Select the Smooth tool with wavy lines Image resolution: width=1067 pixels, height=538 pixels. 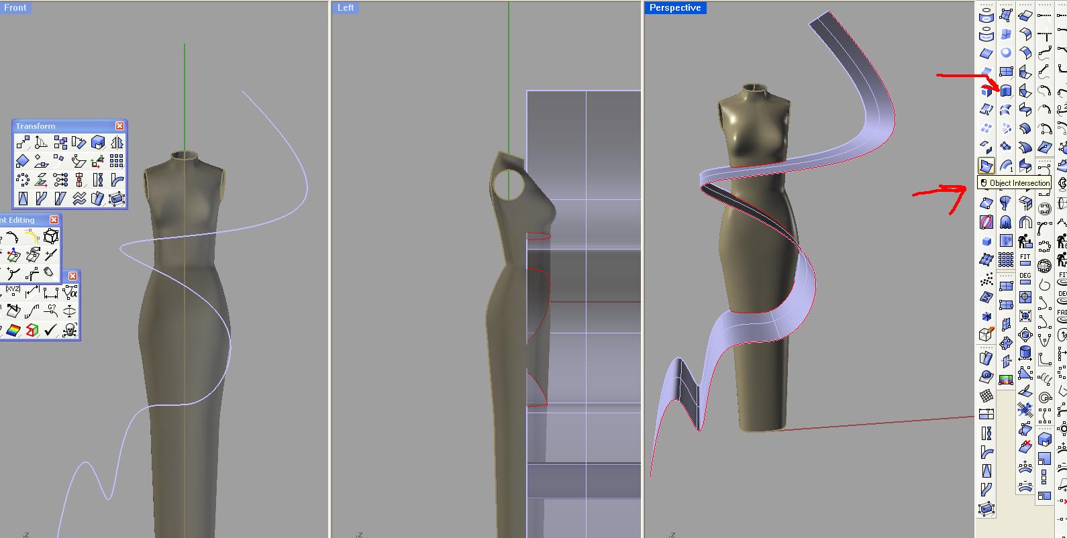coord(79,199)
